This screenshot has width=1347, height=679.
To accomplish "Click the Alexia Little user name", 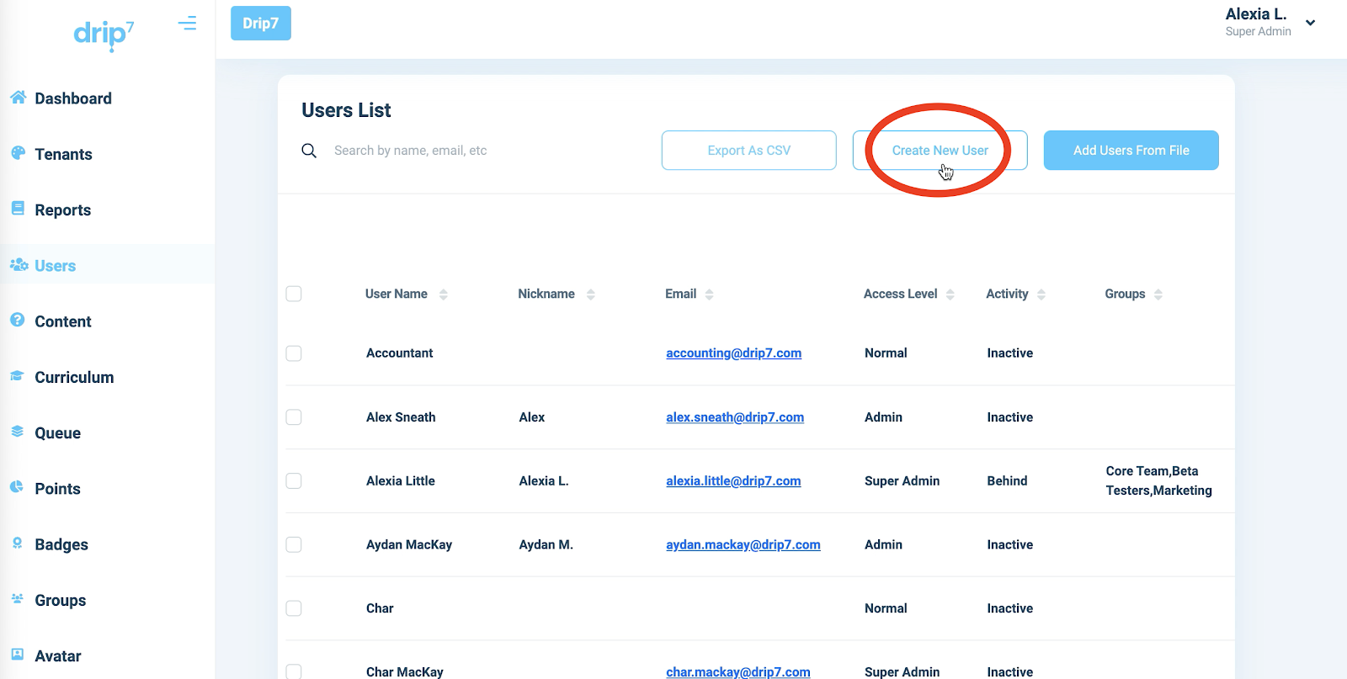I will [401, 481].
